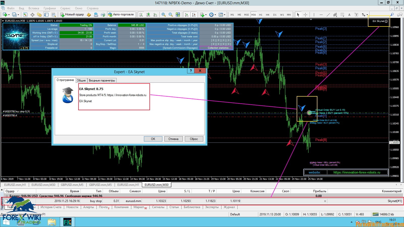The height and width of the screenshot is (227, 404).
Task: Toggle the Auto-trading button
Action: (121, 15)
